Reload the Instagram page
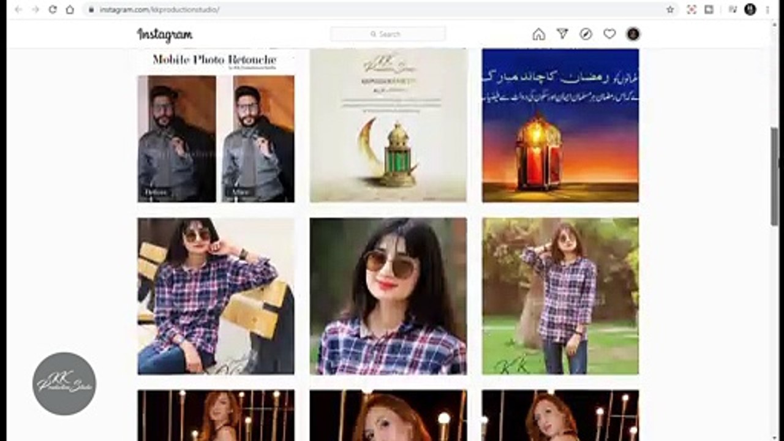The width and height of the screenshot is (784, 441). (53, 10)
